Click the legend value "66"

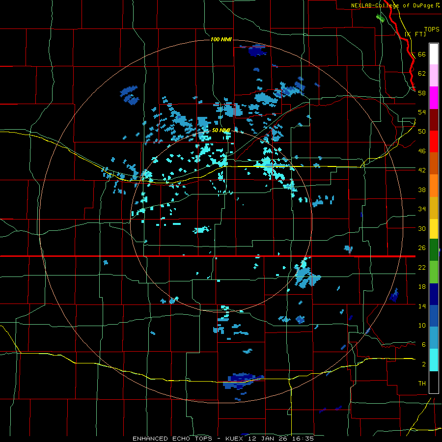[422, 54]
